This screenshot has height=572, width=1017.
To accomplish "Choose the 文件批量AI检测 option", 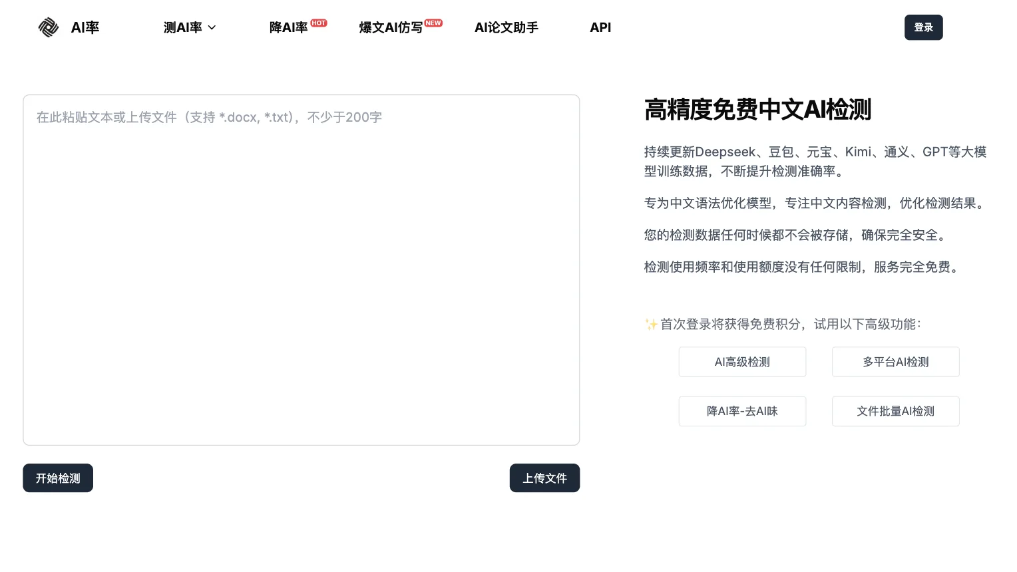I will point(895,411).
